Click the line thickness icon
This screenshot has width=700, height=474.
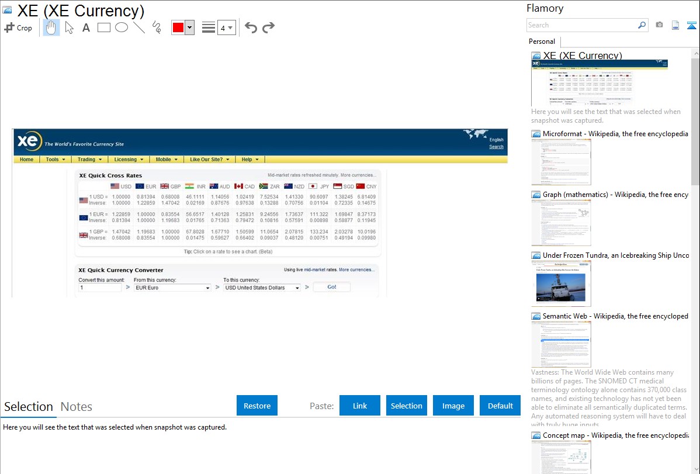209,27
